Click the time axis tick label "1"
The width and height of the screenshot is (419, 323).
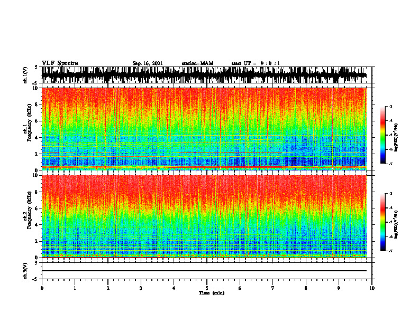75,288
